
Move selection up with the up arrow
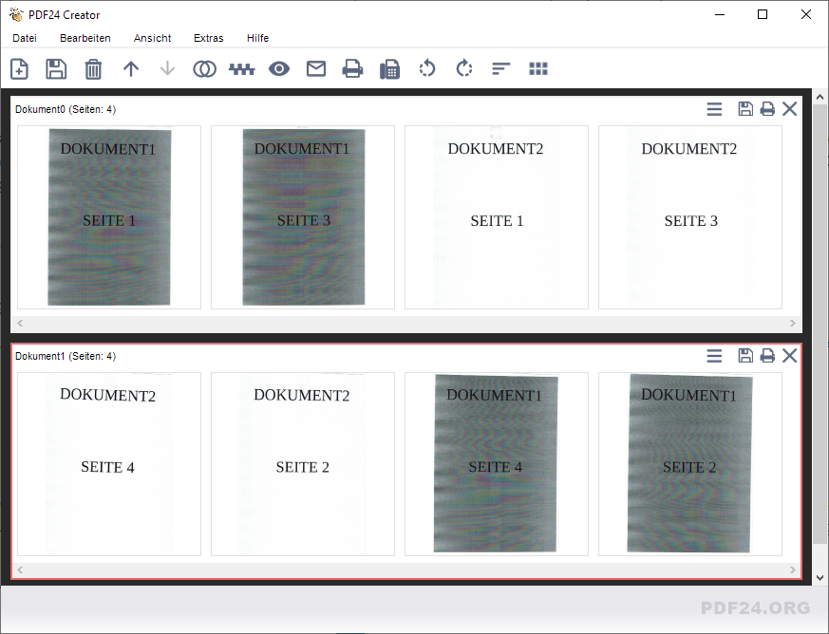(x=131, y=68)
